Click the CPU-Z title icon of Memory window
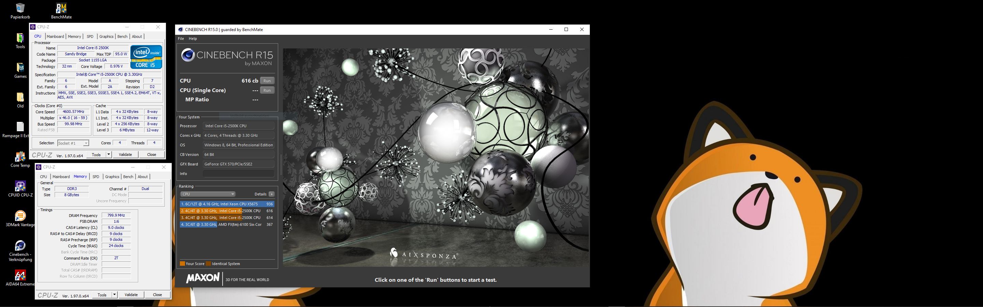 tap(39, 167)
